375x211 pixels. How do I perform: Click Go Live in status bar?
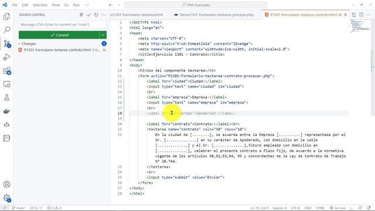pyautogui.click(x=337, y=208)
